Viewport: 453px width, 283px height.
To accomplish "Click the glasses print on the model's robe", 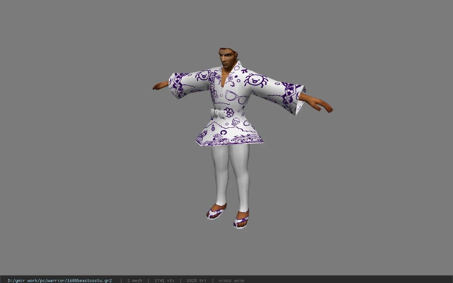I will [x=236, y=97].
